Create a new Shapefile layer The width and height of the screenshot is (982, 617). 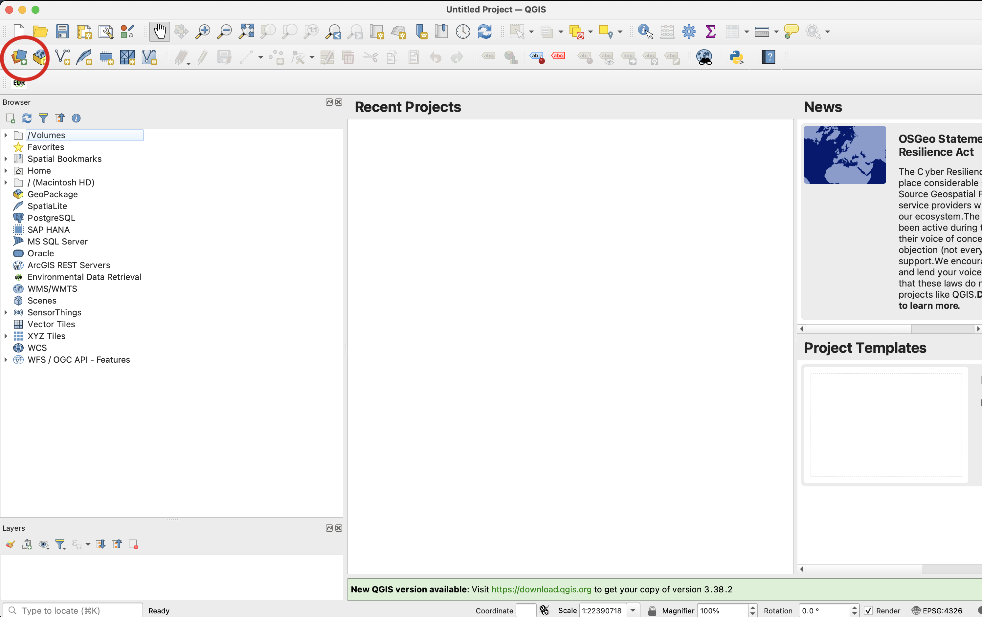[62, 57]
